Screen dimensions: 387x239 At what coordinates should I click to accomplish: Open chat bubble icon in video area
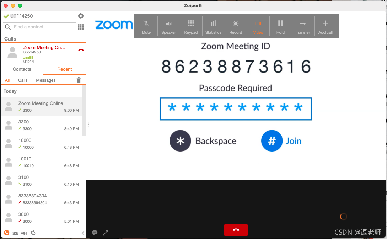tap(95, 233)
